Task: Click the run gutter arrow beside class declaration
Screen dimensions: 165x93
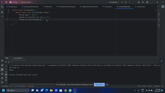Action: click(9, 10)
